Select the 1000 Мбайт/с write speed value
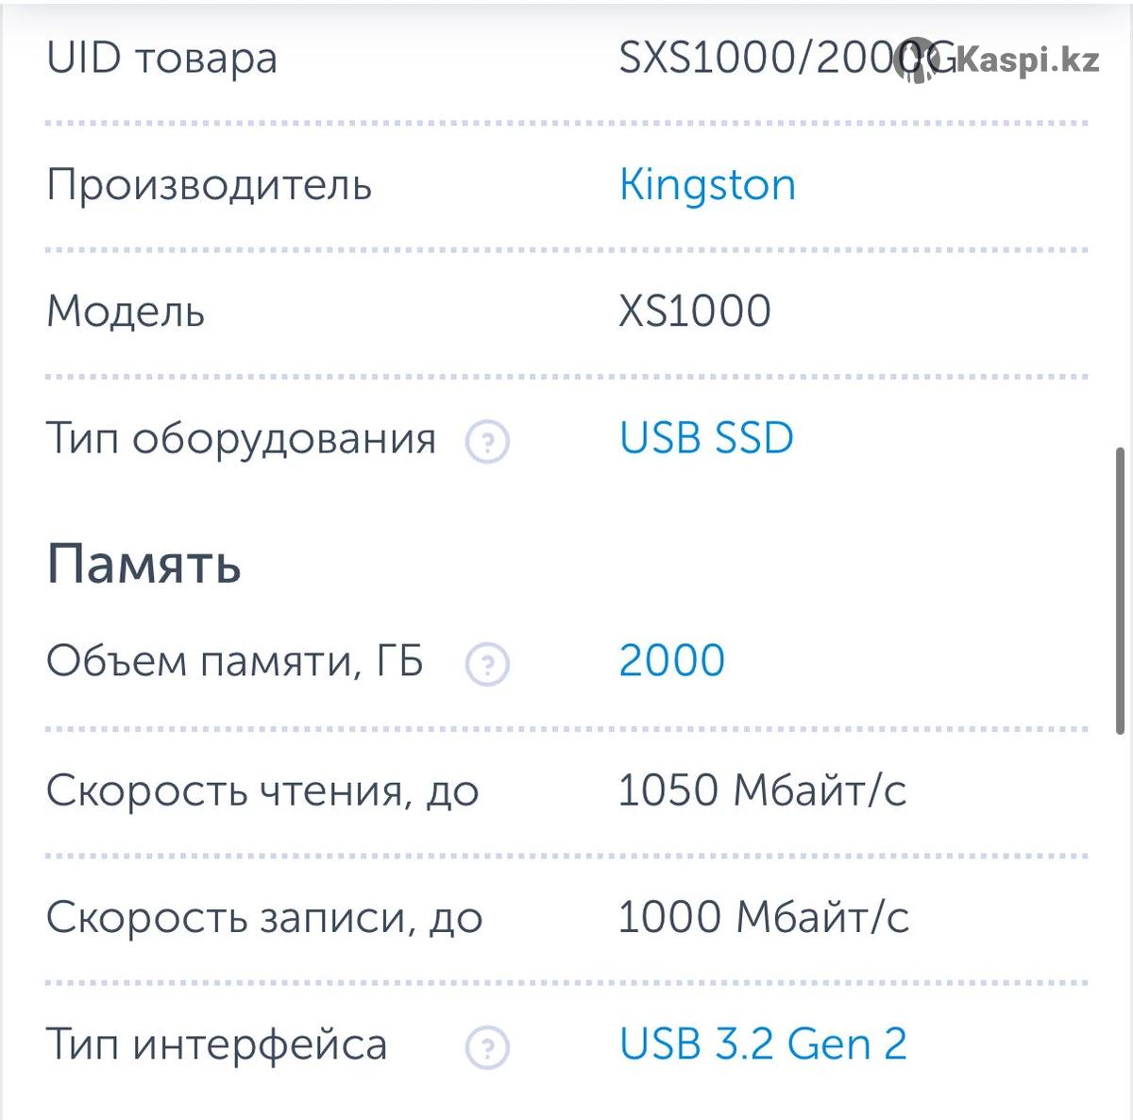 pyautogui.click(x=763, y=917)
